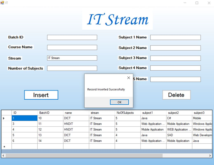The image size is (214, 165).
Task: Focus the Subject 3 Name field
Action: pyautogui.click(x=175, y=58)
